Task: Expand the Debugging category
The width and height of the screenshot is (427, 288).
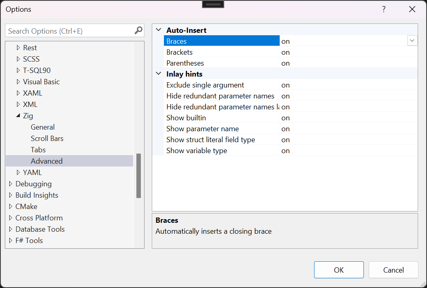Action: [x=11, y=183]
